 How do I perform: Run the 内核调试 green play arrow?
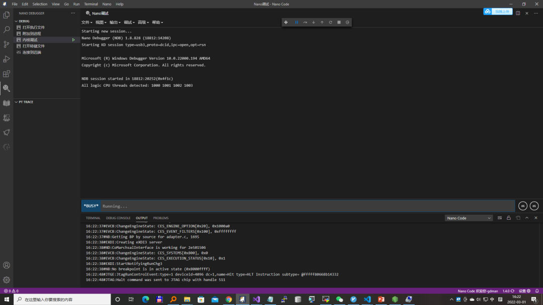pyautogui.click(x=73, y=40)
